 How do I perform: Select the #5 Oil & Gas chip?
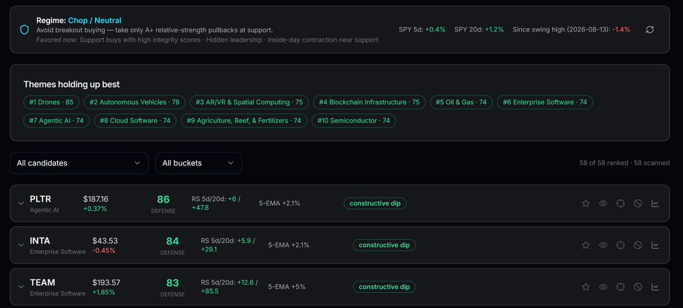(x=461, y=102)
